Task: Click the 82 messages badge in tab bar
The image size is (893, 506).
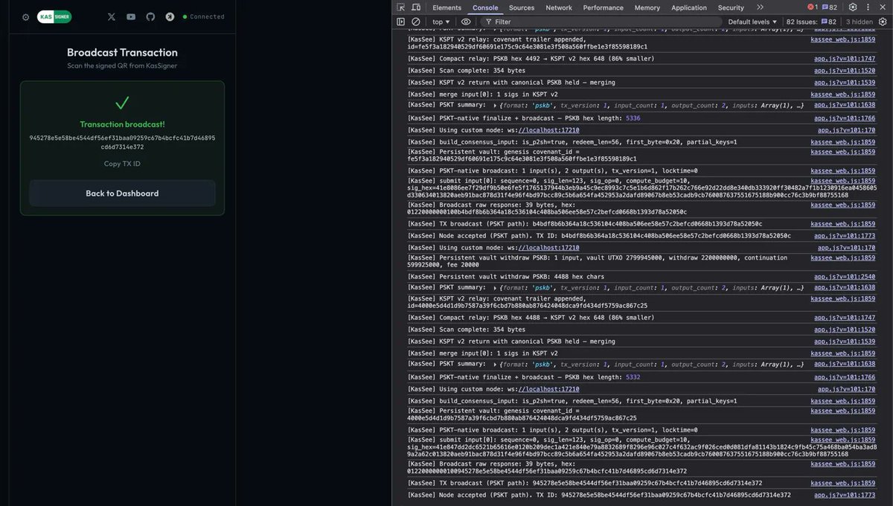Action: [x=829, y=7]
